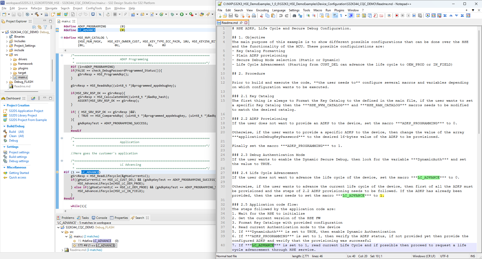Minimize the Dashboard panel view
The image size is (482, 259).
(45, 98)
